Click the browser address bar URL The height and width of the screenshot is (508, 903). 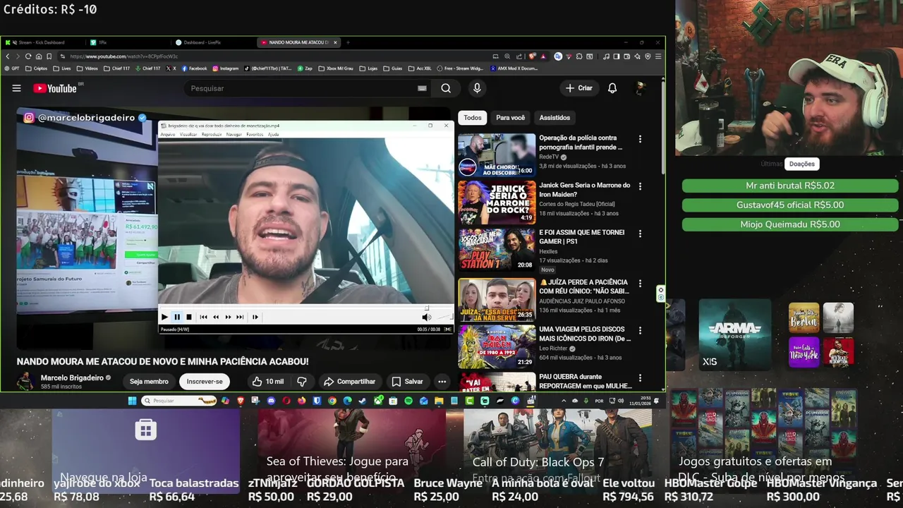point(123,56)
